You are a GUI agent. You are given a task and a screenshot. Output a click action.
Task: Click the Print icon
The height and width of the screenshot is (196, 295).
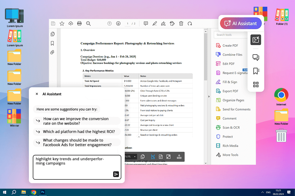click(79, 24)
